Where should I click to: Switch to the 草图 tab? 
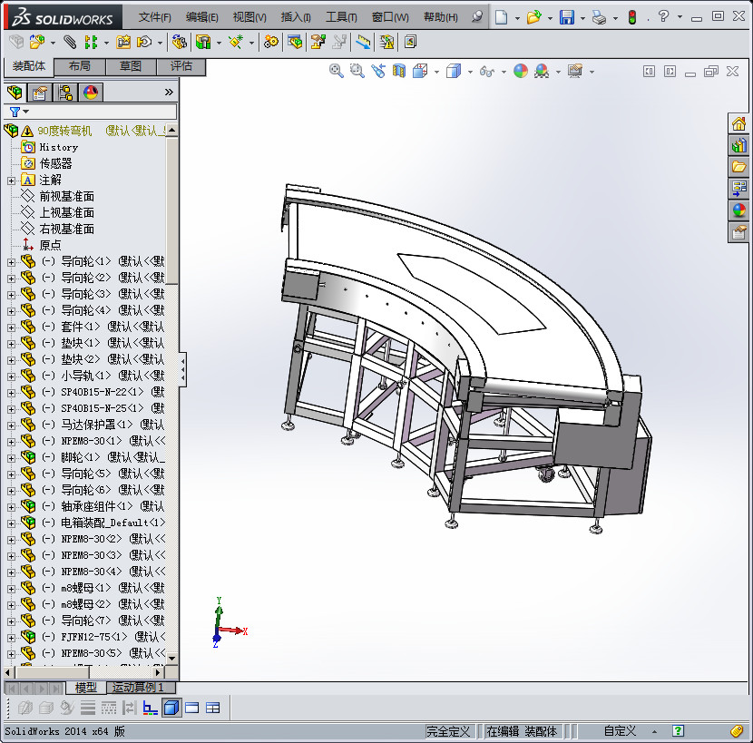pyautogui.click(x=130, y=66)
